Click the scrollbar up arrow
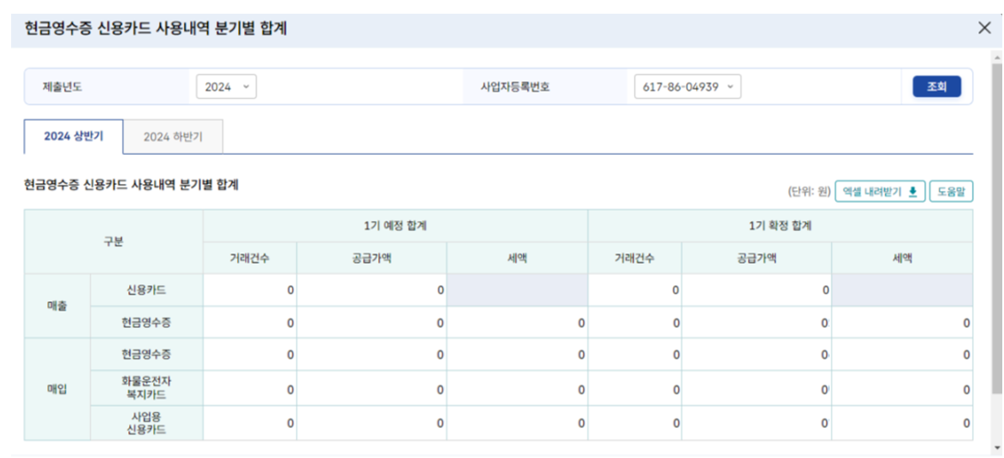1004x458 pixels. click(x=997, y=57)
